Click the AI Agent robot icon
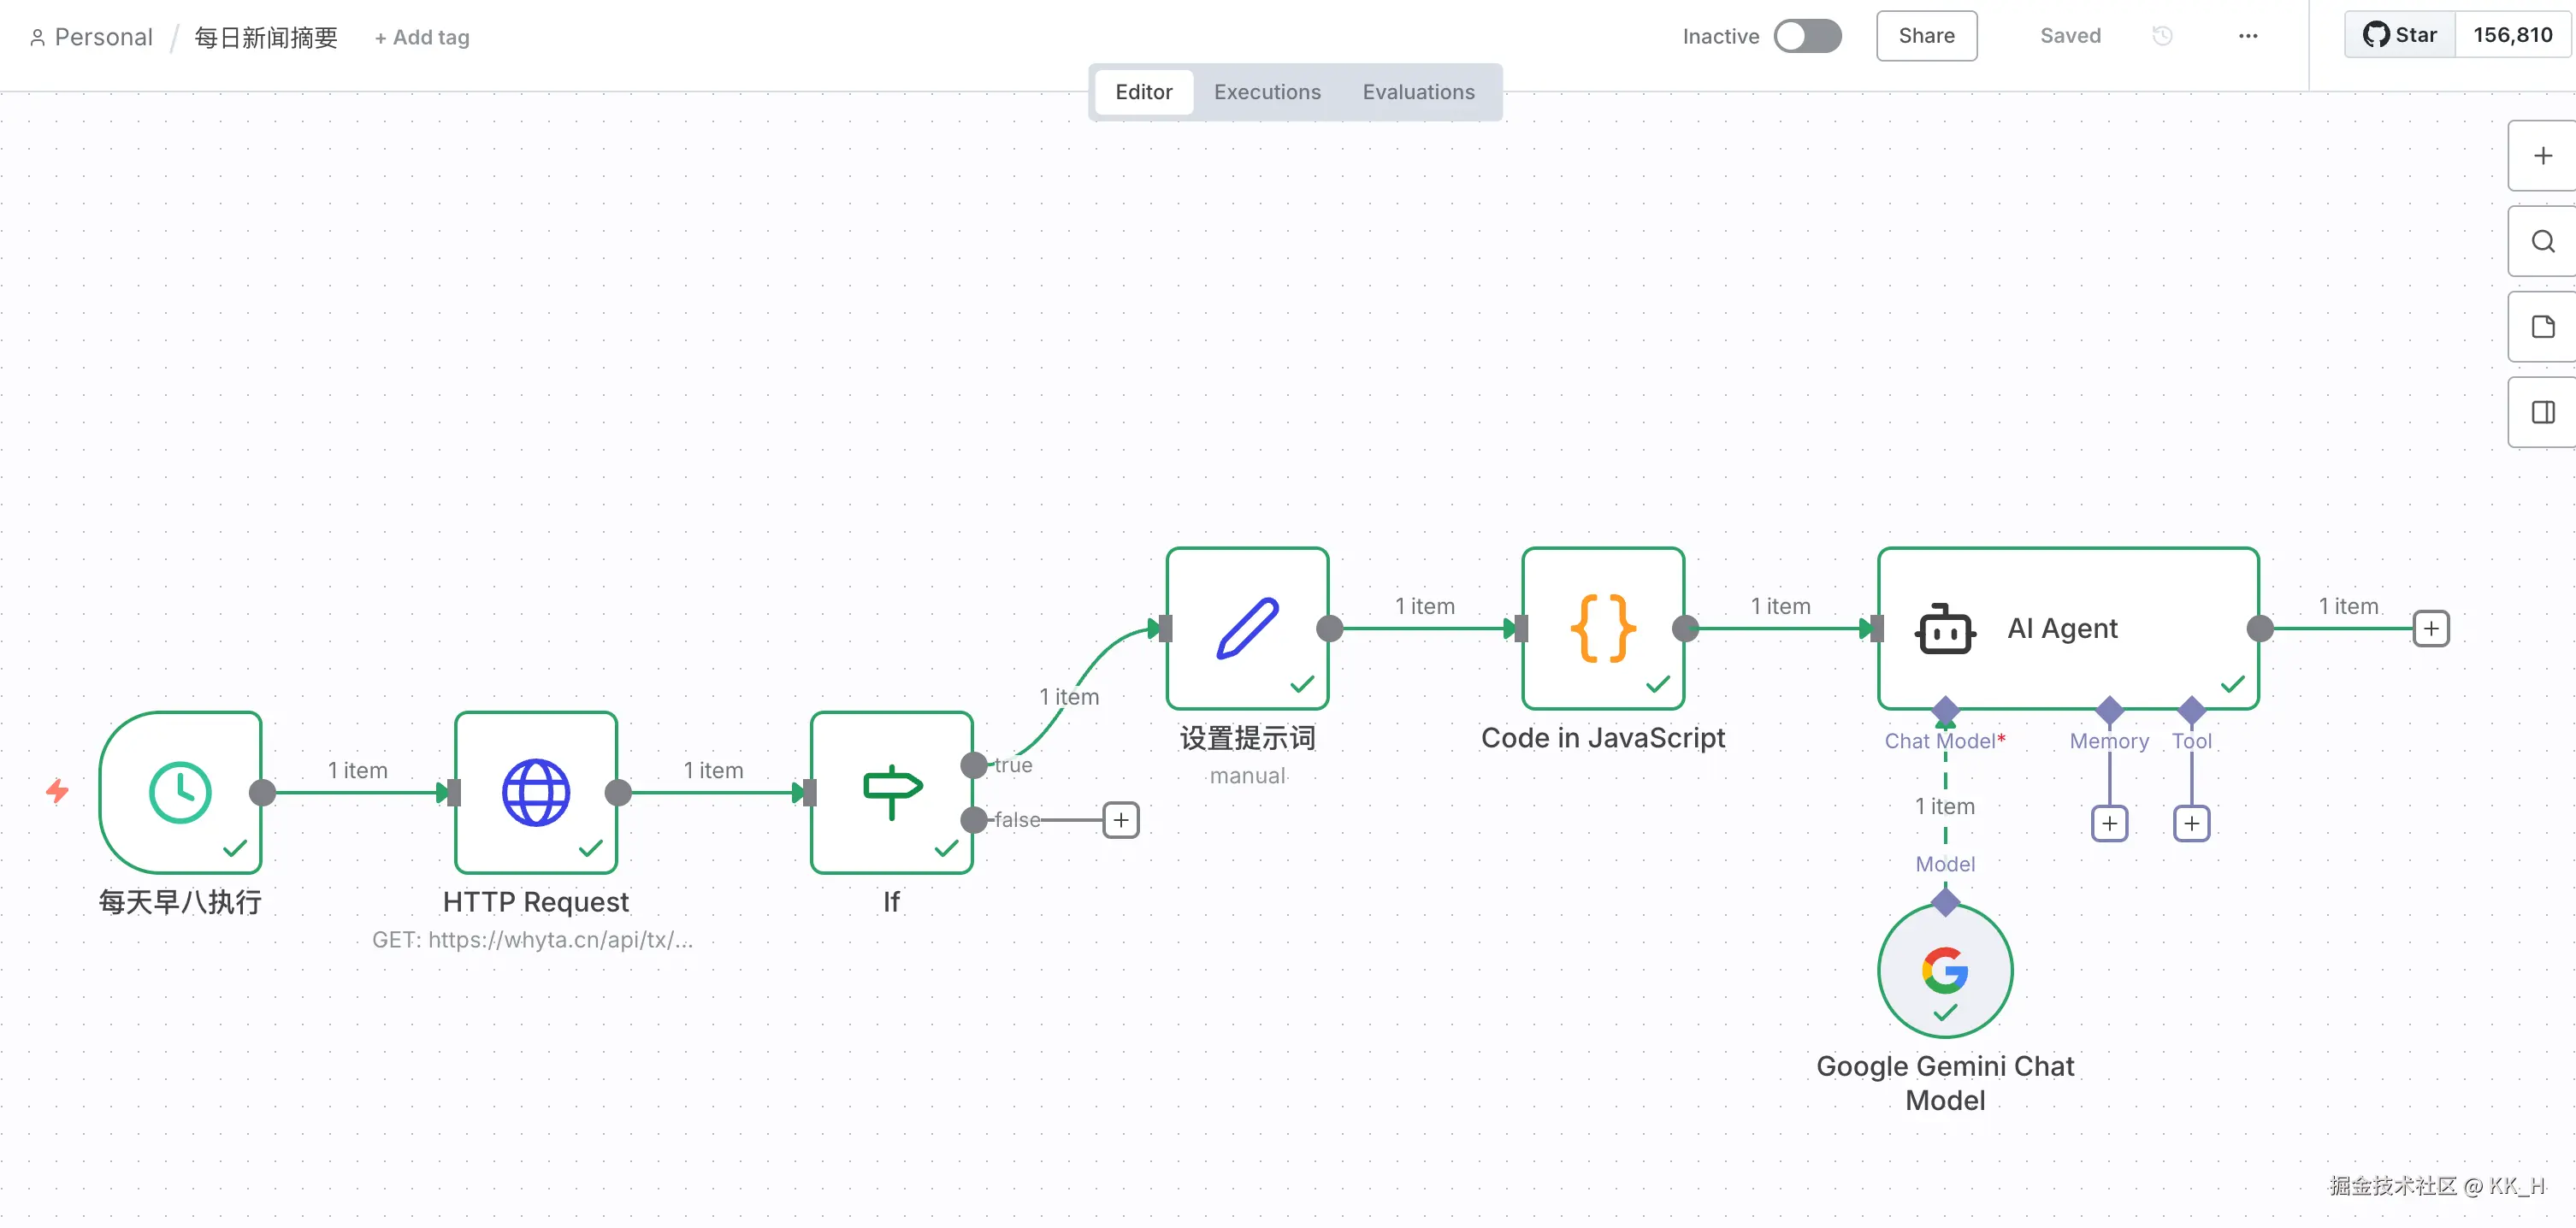 (x=1945, y=629)
